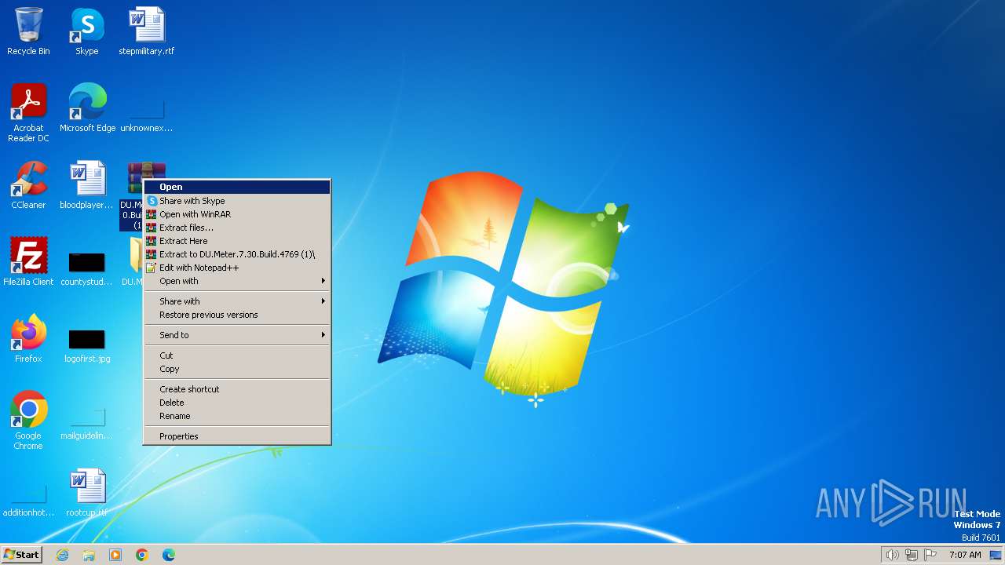The width and height of the screenshot is (1005, 565).
Task: Expand the Open with submenu
Action: coord(237,281)
